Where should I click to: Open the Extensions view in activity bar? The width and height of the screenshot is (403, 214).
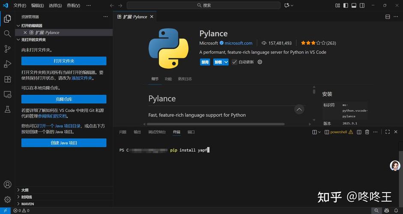[x=7, y=79]
